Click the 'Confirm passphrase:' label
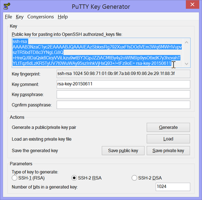202x200 pixels. coord(32,105)
